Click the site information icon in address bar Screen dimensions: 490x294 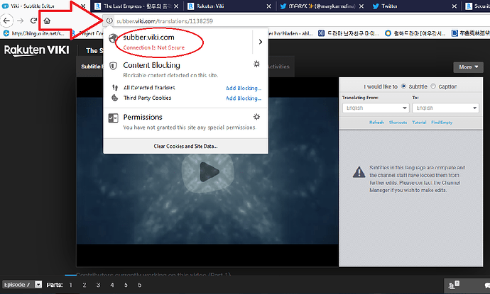pos(109,21)
